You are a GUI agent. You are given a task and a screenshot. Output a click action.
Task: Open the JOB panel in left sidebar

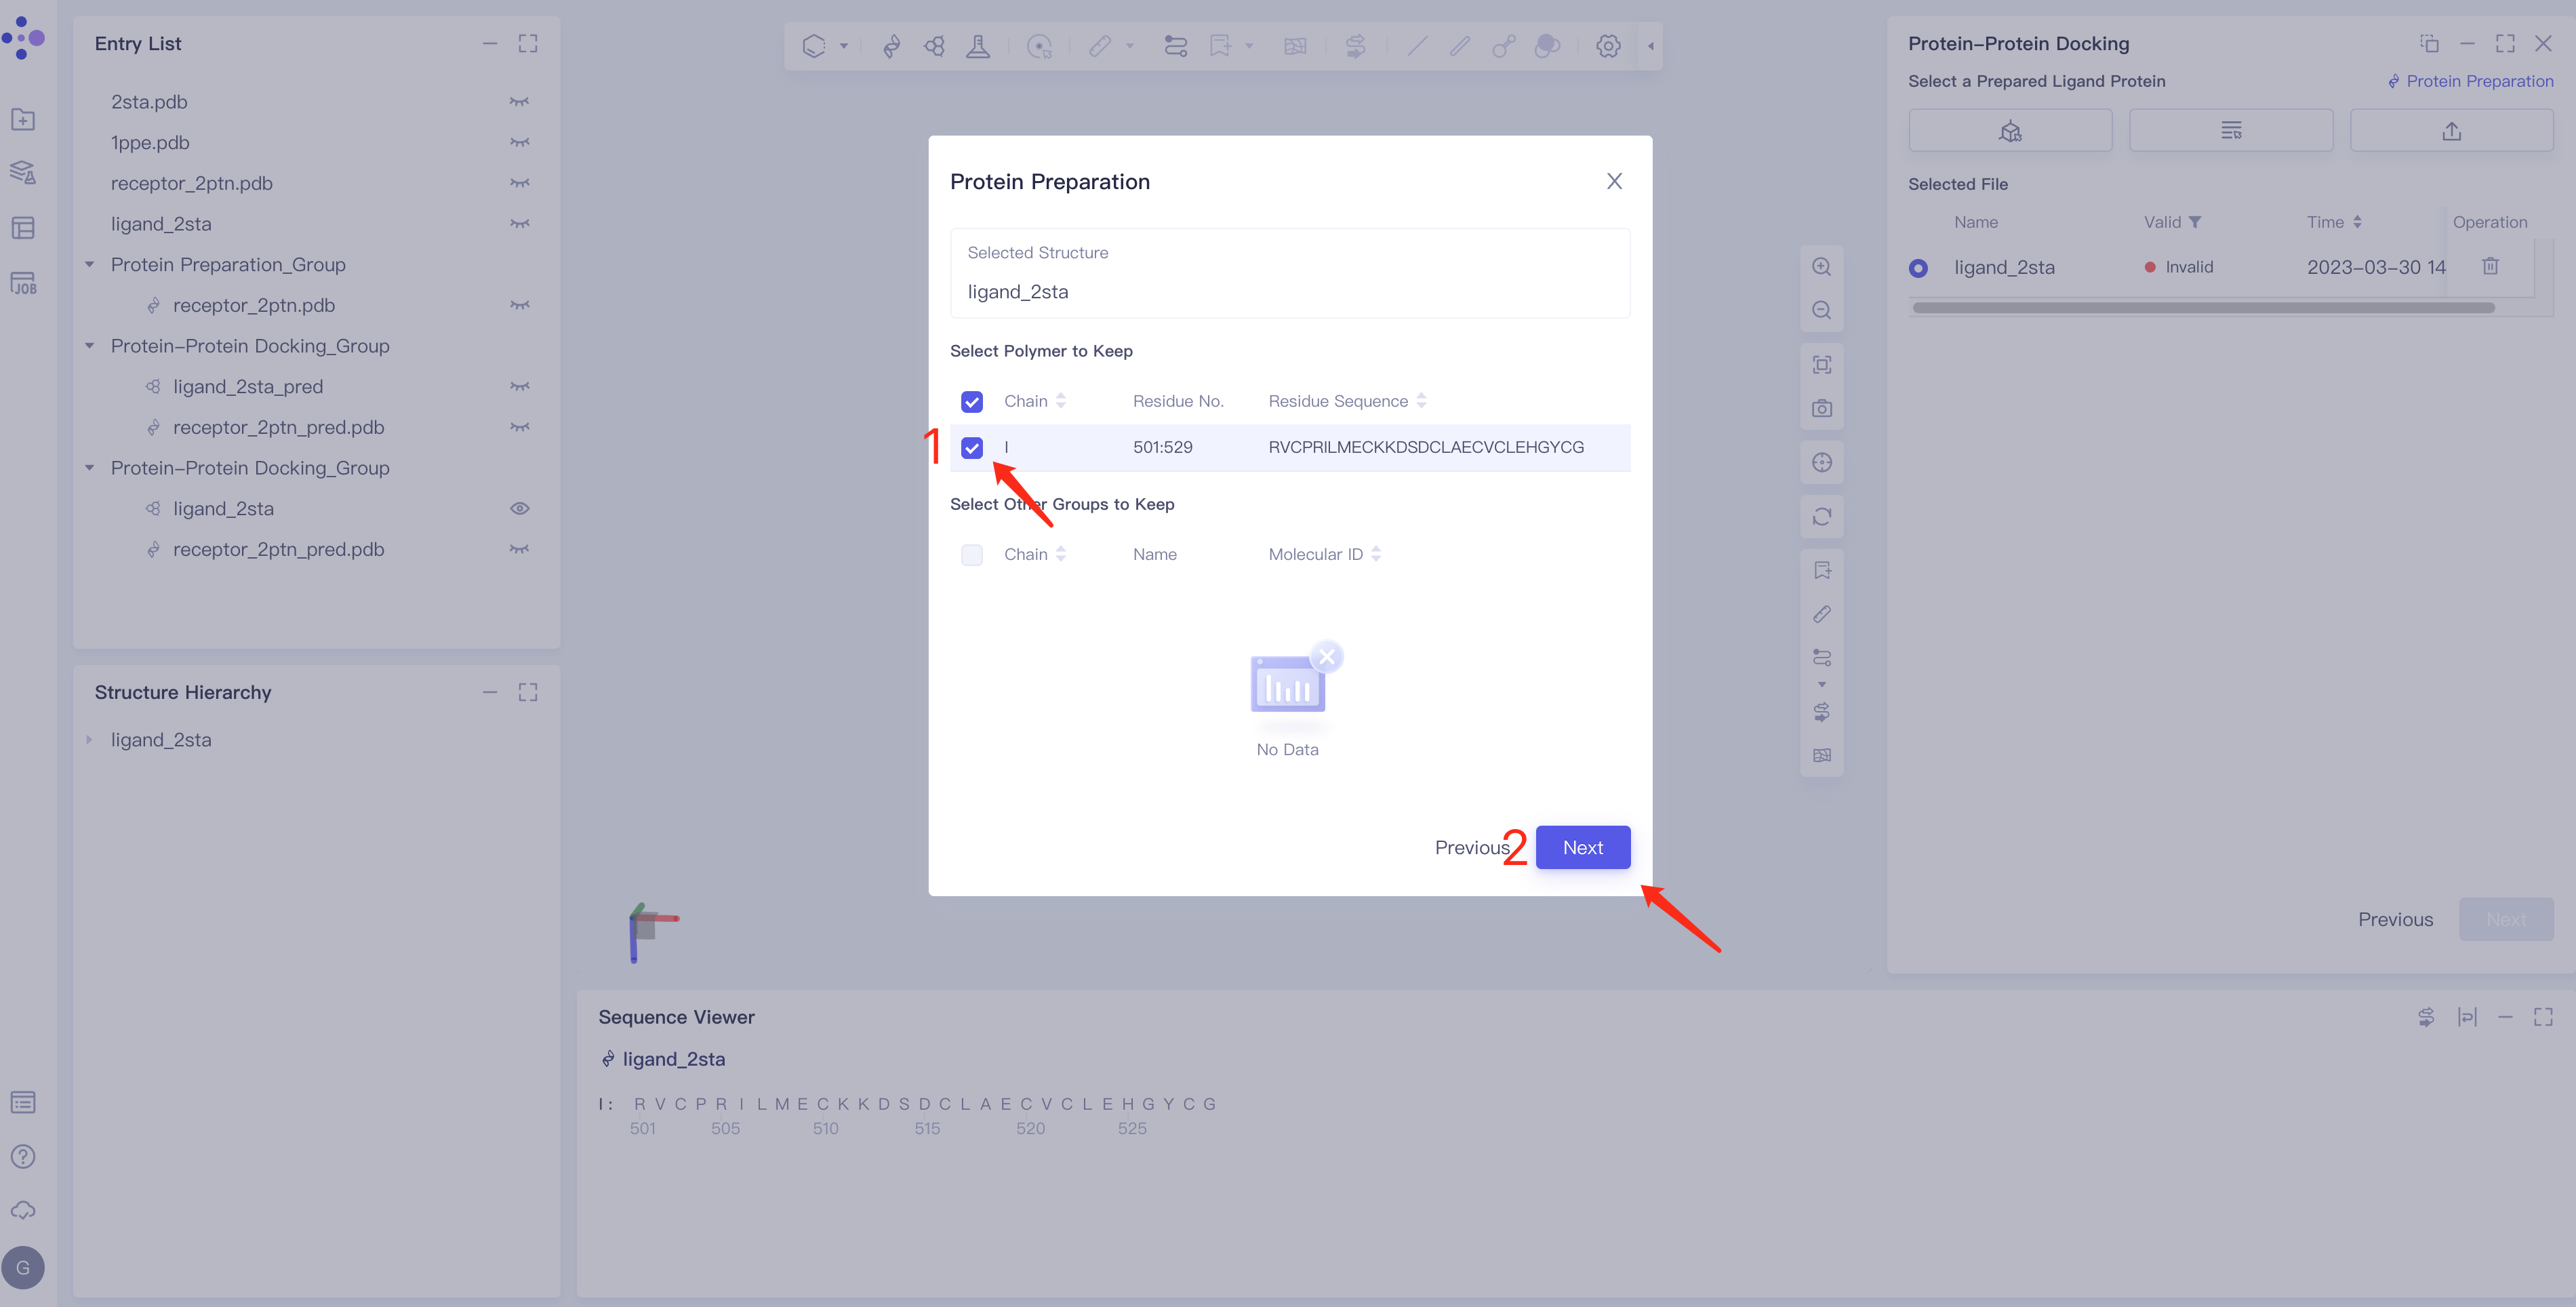click(x=23, y=283)
